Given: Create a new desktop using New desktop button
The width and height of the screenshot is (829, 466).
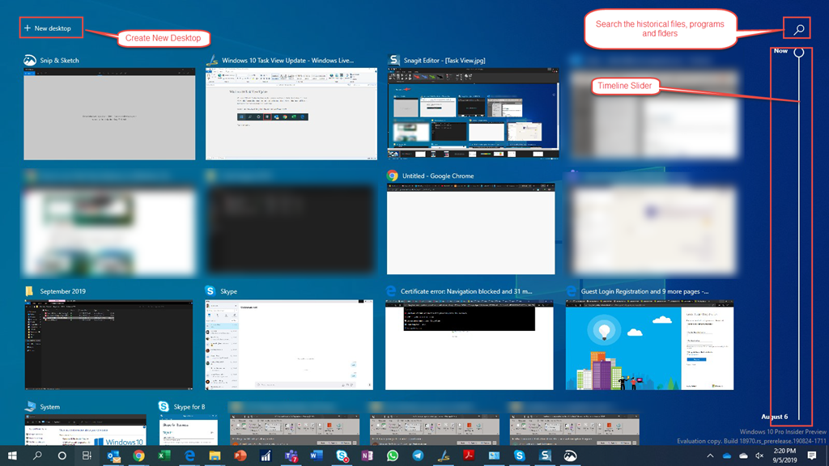Looking at the screenshot, I should [x=50, y=27].
